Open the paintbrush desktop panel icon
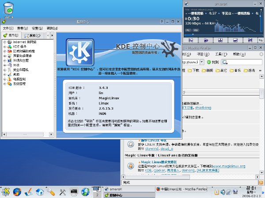Screen dimensions: 265x198 click(x=28, y=192)
